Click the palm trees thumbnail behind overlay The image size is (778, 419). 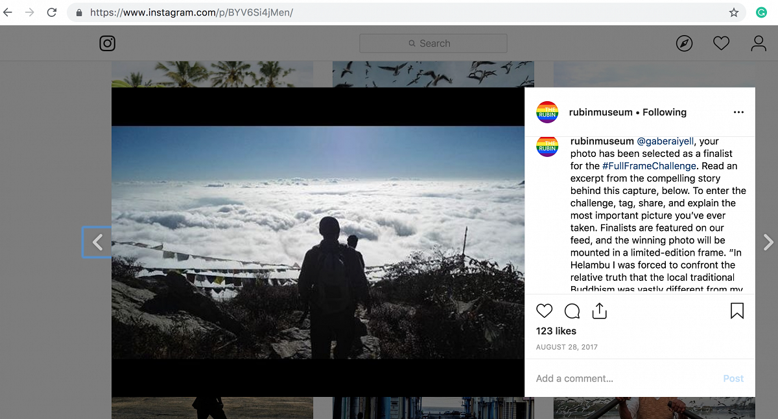point(212,75)
